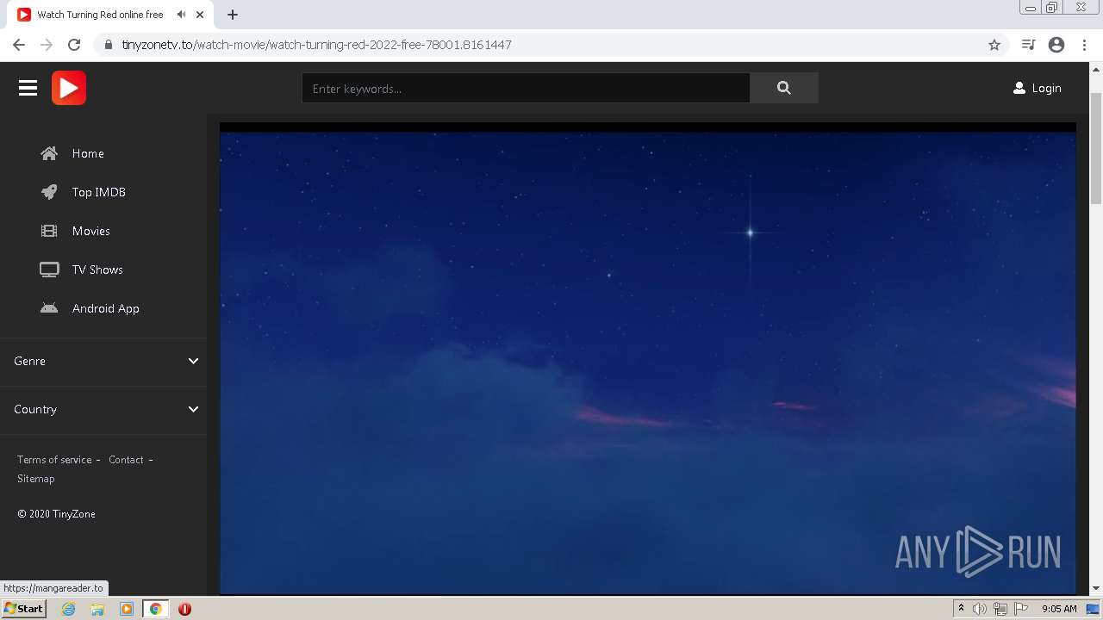Image resolution: width=1103 pixels, height=620 pixels.
Task: Open Chrome profile avatar icon
Action: pyautogui.click(x=1056, y=45)
